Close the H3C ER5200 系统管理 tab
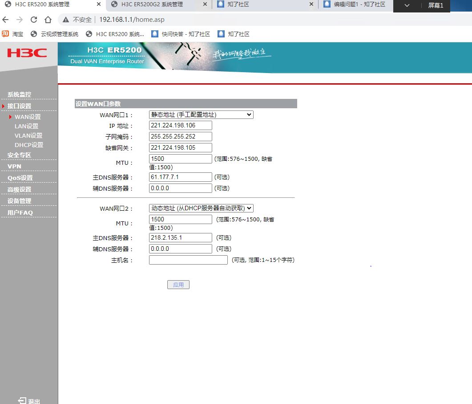Screen dimensions: 472x404 [99, 4]
